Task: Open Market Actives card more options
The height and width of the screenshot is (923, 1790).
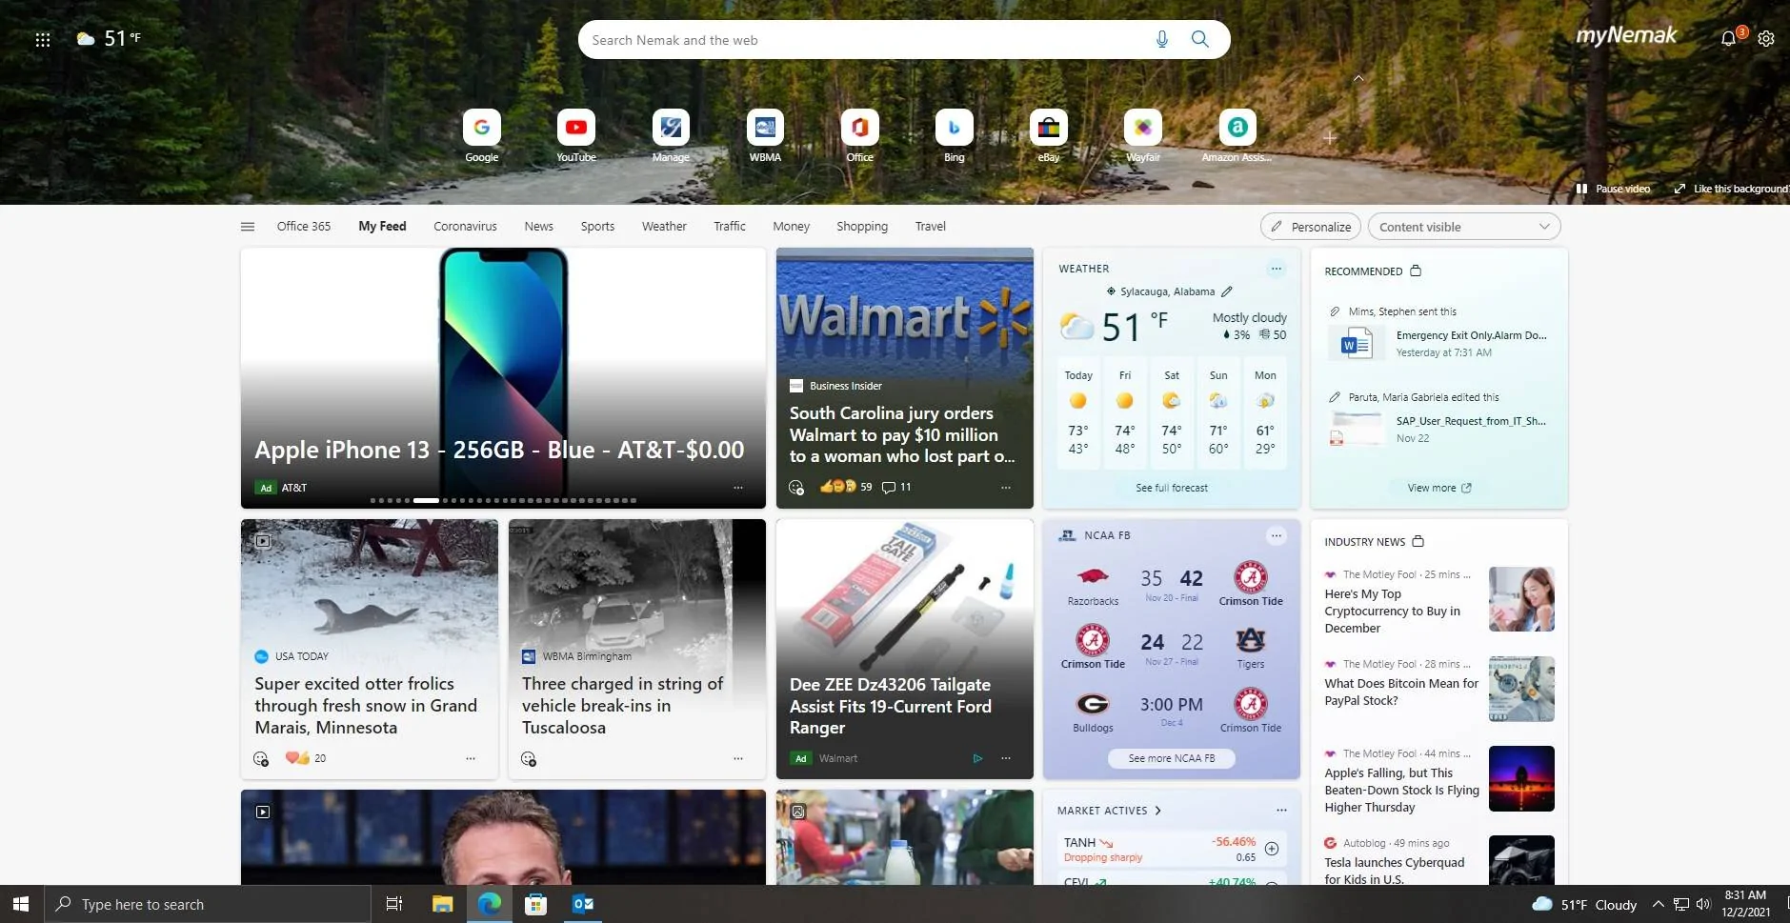Action: click(x=1282, y=811)
